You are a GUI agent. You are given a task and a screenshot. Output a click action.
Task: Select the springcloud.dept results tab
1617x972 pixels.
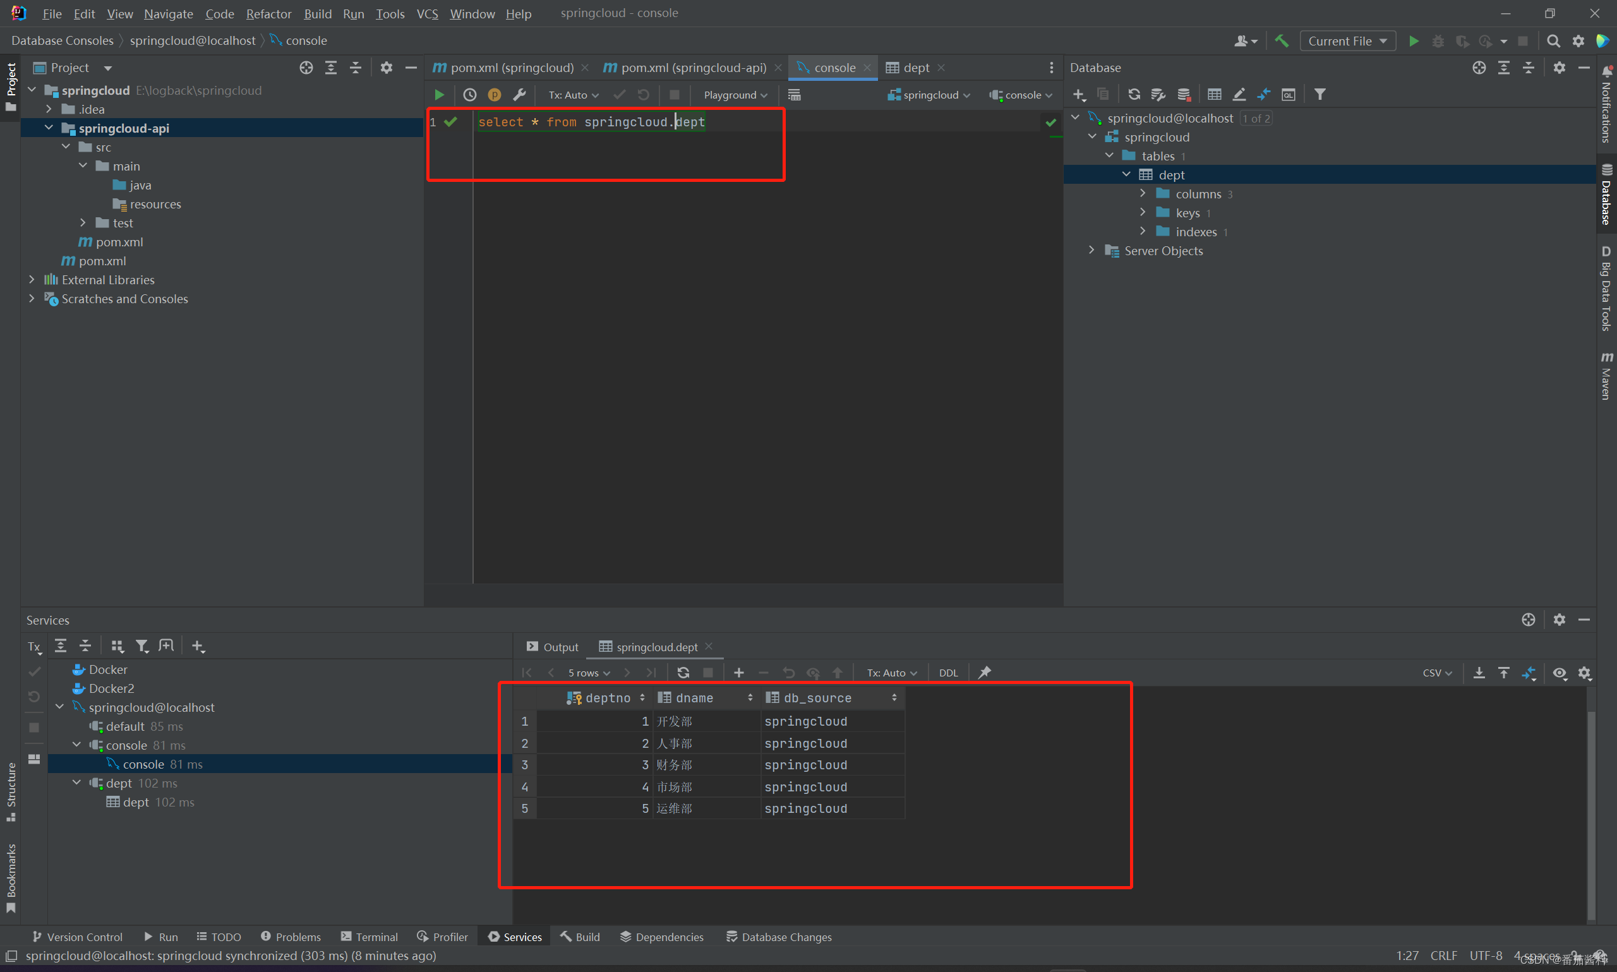pyautogui.click(x=656, y=647)
